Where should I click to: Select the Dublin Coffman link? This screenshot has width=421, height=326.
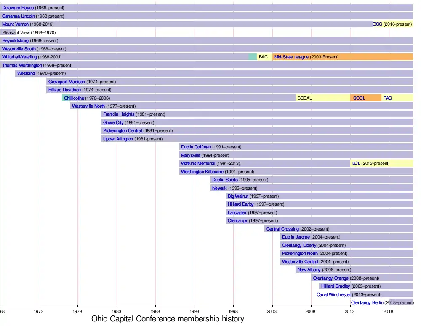click(x=196, y=147)
